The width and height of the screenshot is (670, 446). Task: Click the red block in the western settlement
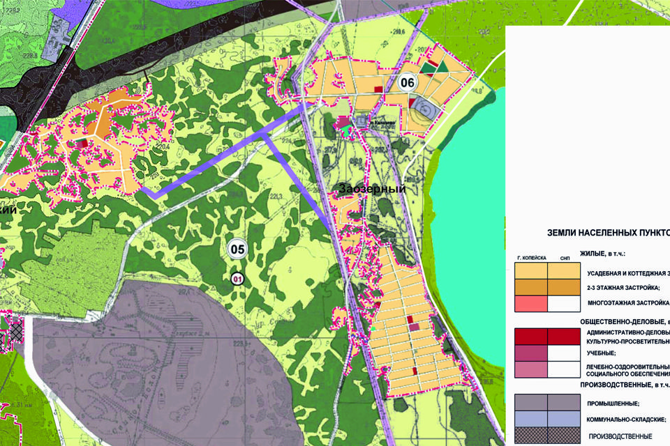82,143
